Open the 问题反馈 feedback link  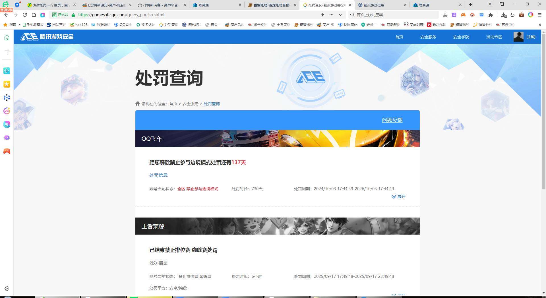(x=392, y=120)
